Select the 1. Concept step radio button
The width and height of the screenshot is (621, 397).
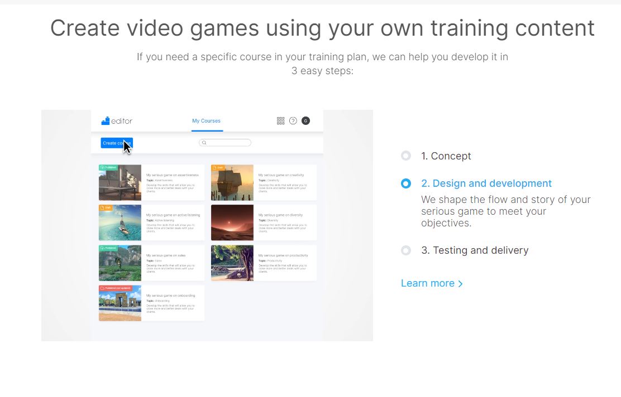point(406,156)
